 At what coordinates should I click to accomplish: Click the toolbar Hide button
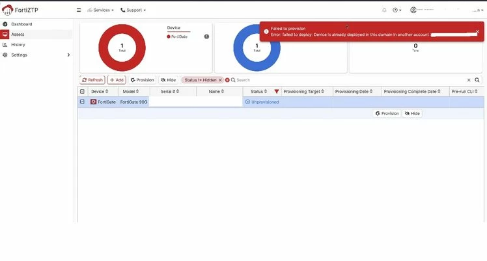(169, 80)
